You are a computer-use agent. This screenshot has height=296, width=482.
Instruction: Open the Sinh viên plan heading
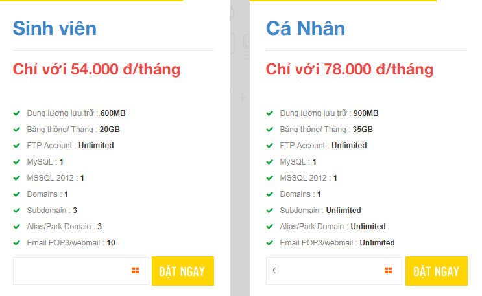(54, 28)
